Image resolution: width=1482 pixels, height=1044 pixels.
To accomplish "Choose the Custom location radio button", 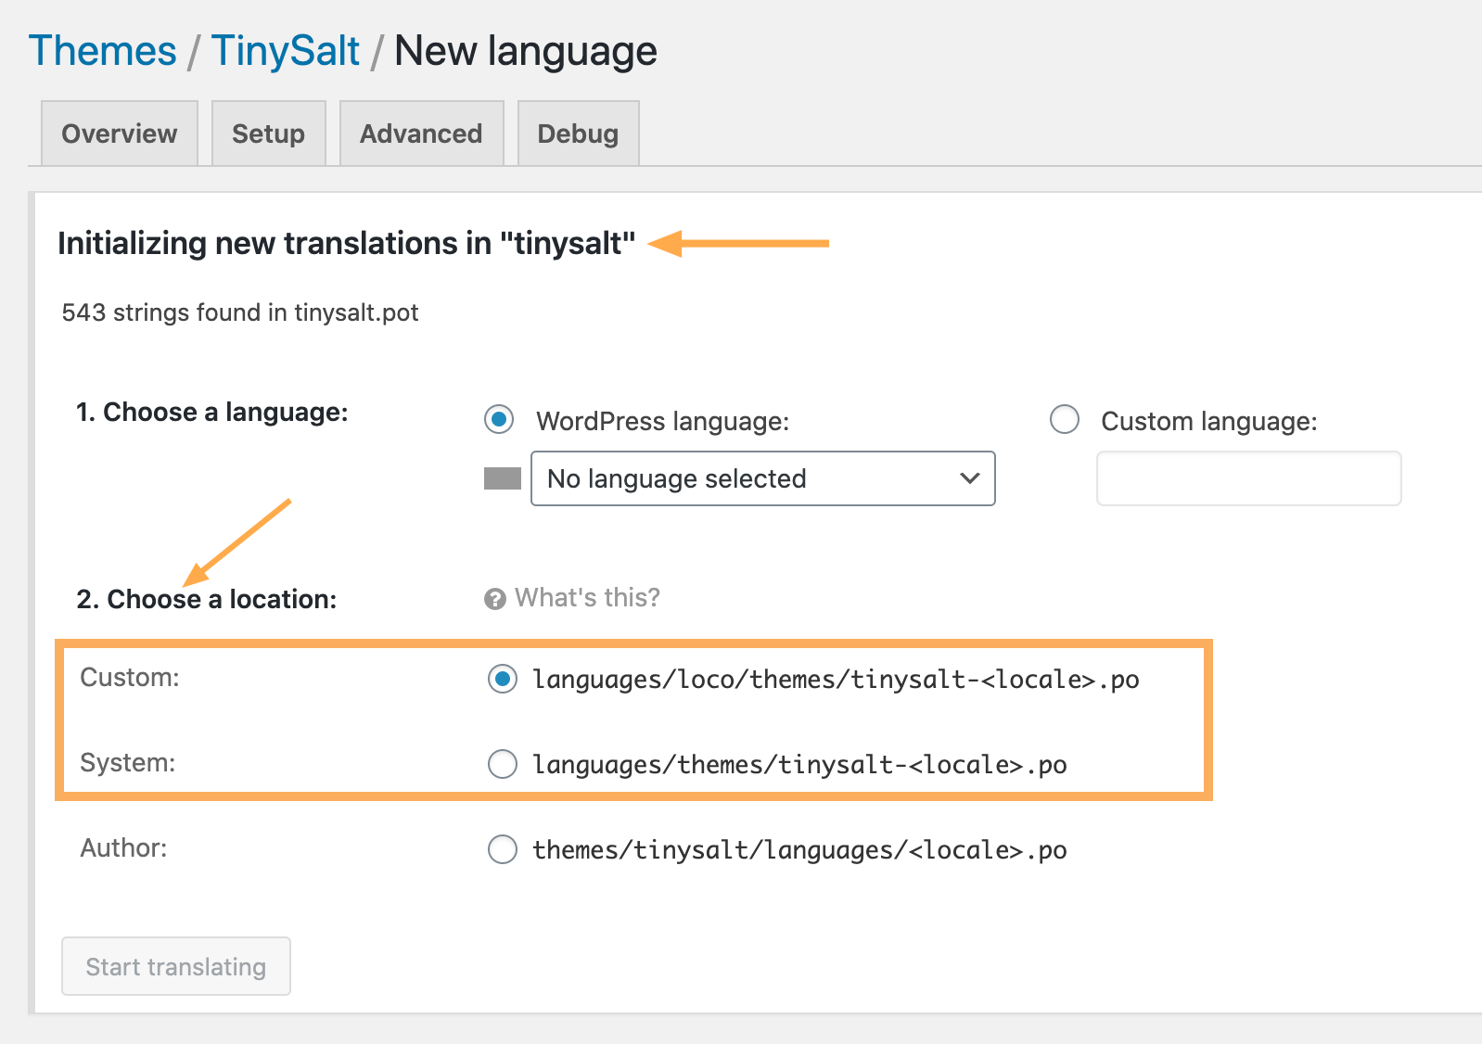I will click(x=503, y=680).
